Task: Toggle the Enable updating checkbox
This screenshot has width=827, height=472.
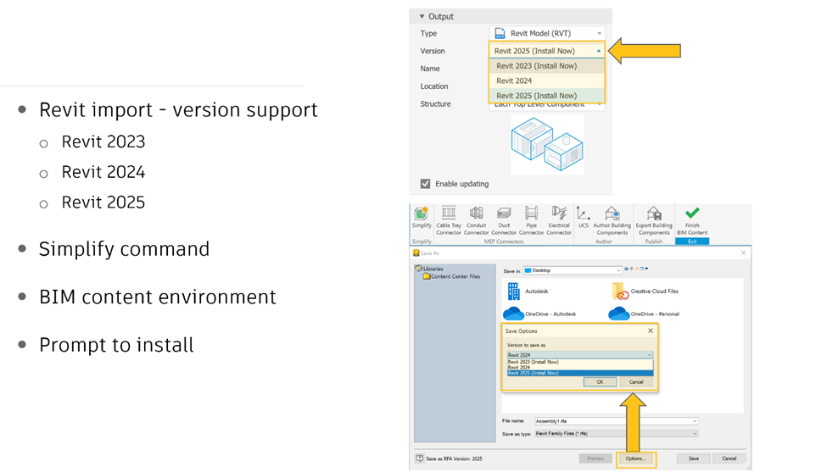Action: click(x=426, y=183)
